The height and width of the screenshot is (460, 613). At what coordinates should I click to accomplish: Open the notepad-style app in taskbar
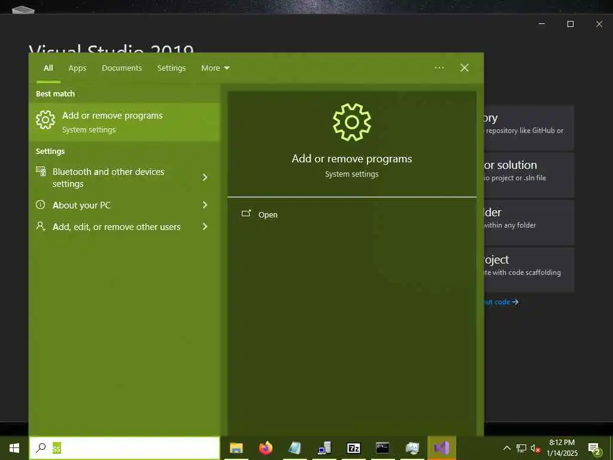[295, 448]
